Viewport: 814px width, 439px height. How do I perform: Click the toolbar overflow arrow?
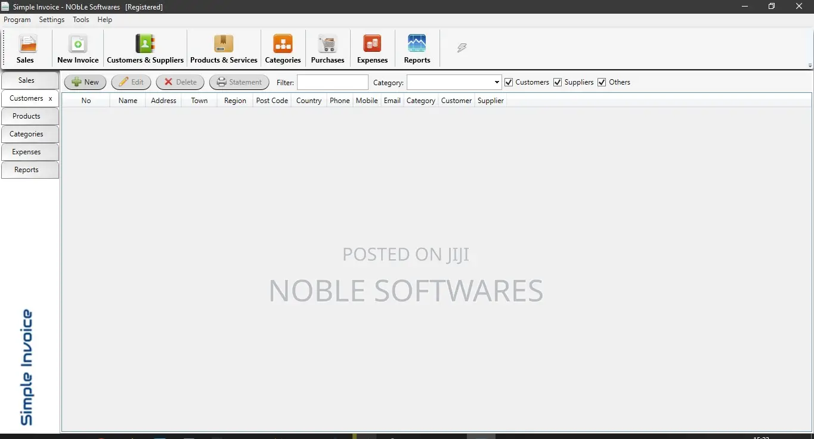(x=810, y=66)
